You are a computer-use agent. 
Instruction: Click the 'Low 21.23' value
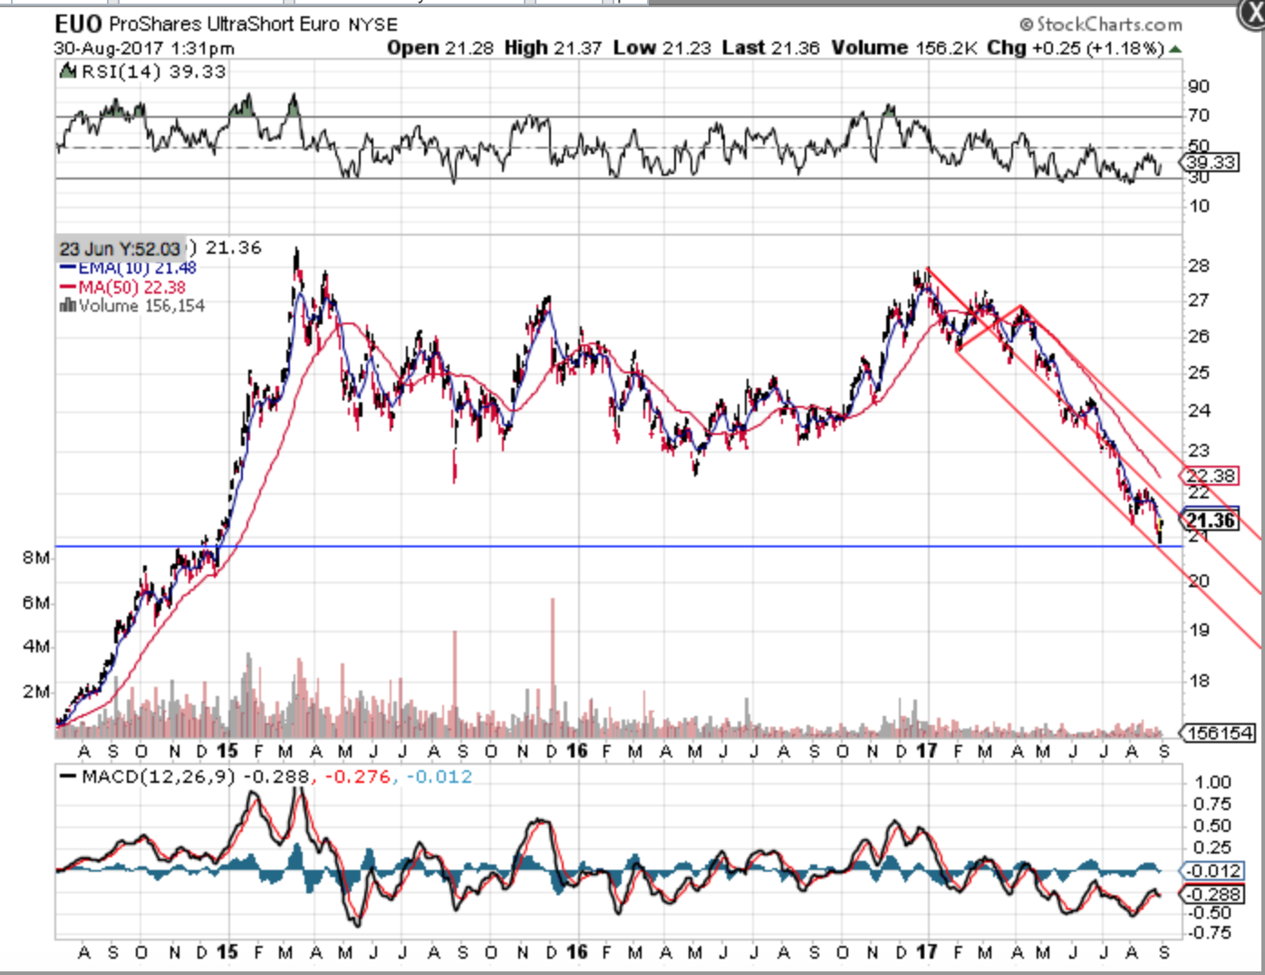pyautogui.click(x=661, y=48)
